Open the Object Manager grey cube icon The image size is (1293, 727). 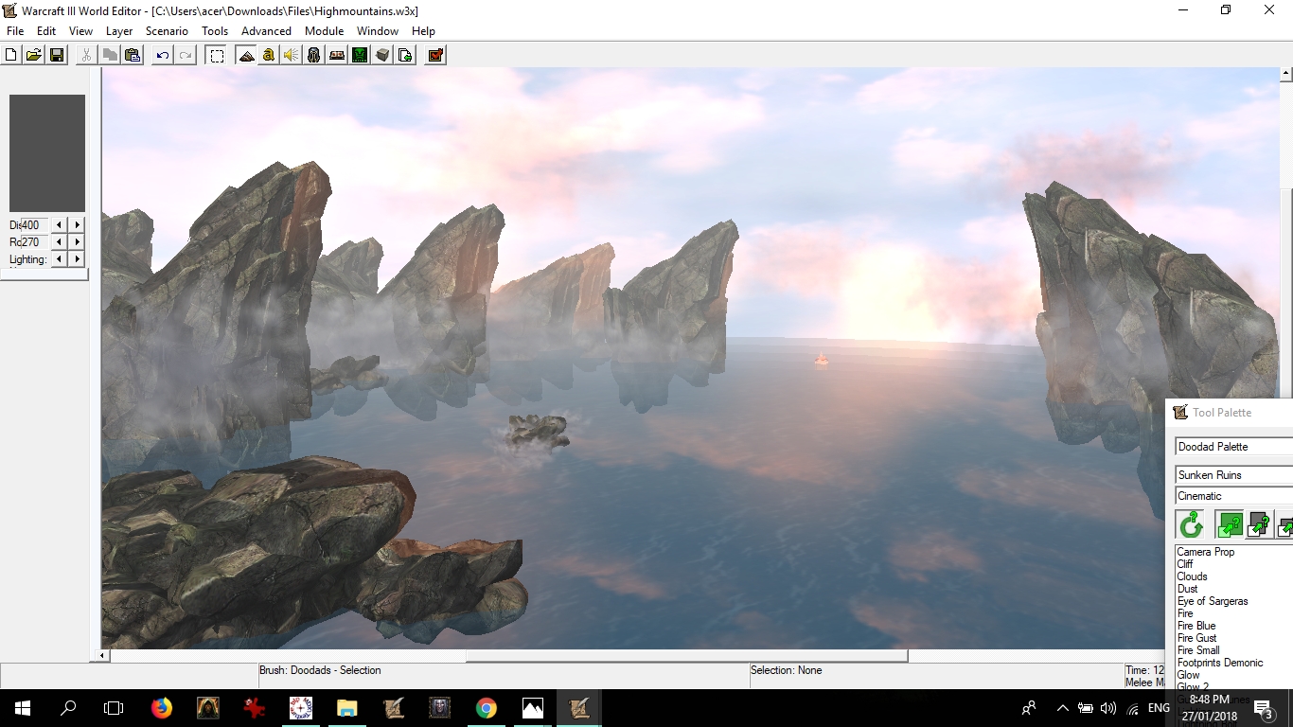[x=382, y=55]
